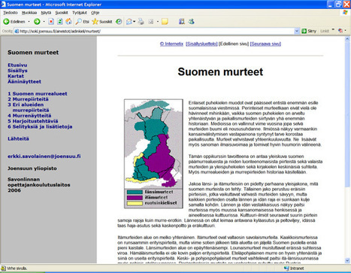Open the Tiedosto menu

click(x=11, y=13)
